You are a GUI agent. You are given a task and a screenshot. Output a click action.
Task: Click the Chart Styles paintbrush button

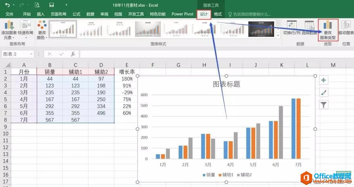(324, 93)
